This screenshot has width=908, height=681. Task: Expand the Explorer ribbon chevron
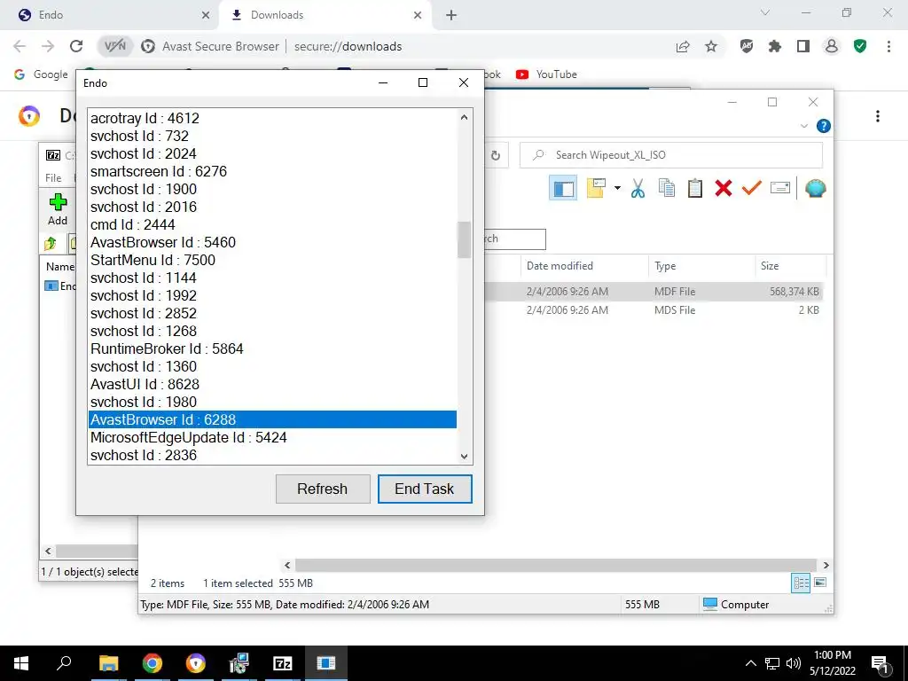click(x=803, y=126)
